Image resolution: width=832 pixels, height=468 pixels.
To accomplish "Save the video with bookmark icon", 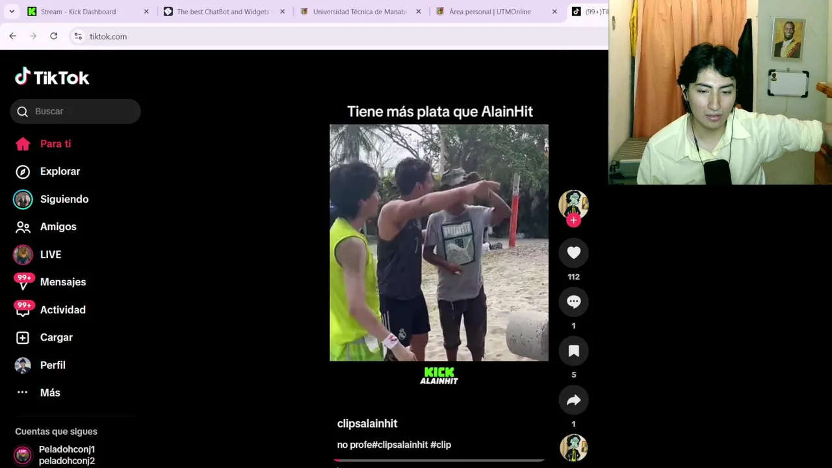I will 573,351.
